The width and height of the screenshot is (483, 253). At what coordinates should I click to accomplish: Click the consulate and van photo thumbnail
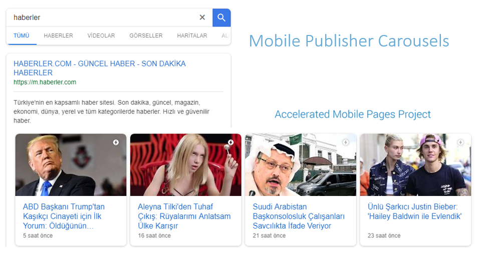301,165
